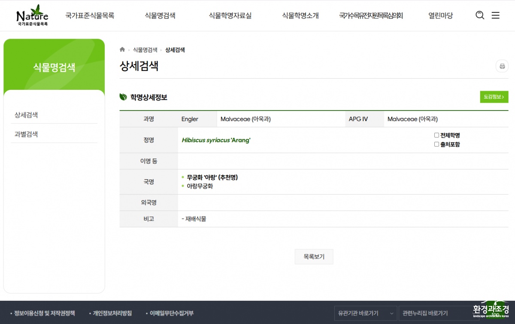Screen dimensions: 515x324
Task: Open the 국가표준식물목록 menu
Action: click(90, 16)
